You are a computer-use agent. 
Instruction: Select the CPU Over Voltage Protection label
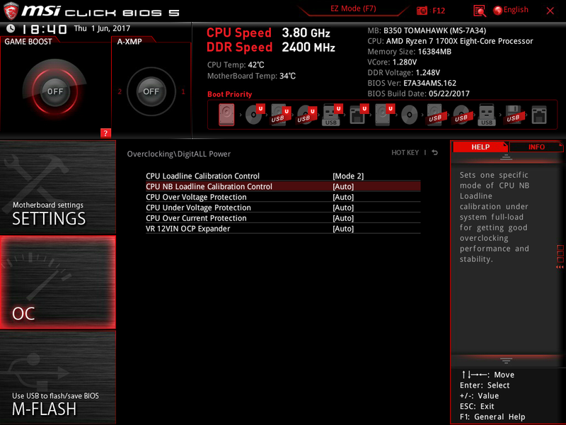196,197
